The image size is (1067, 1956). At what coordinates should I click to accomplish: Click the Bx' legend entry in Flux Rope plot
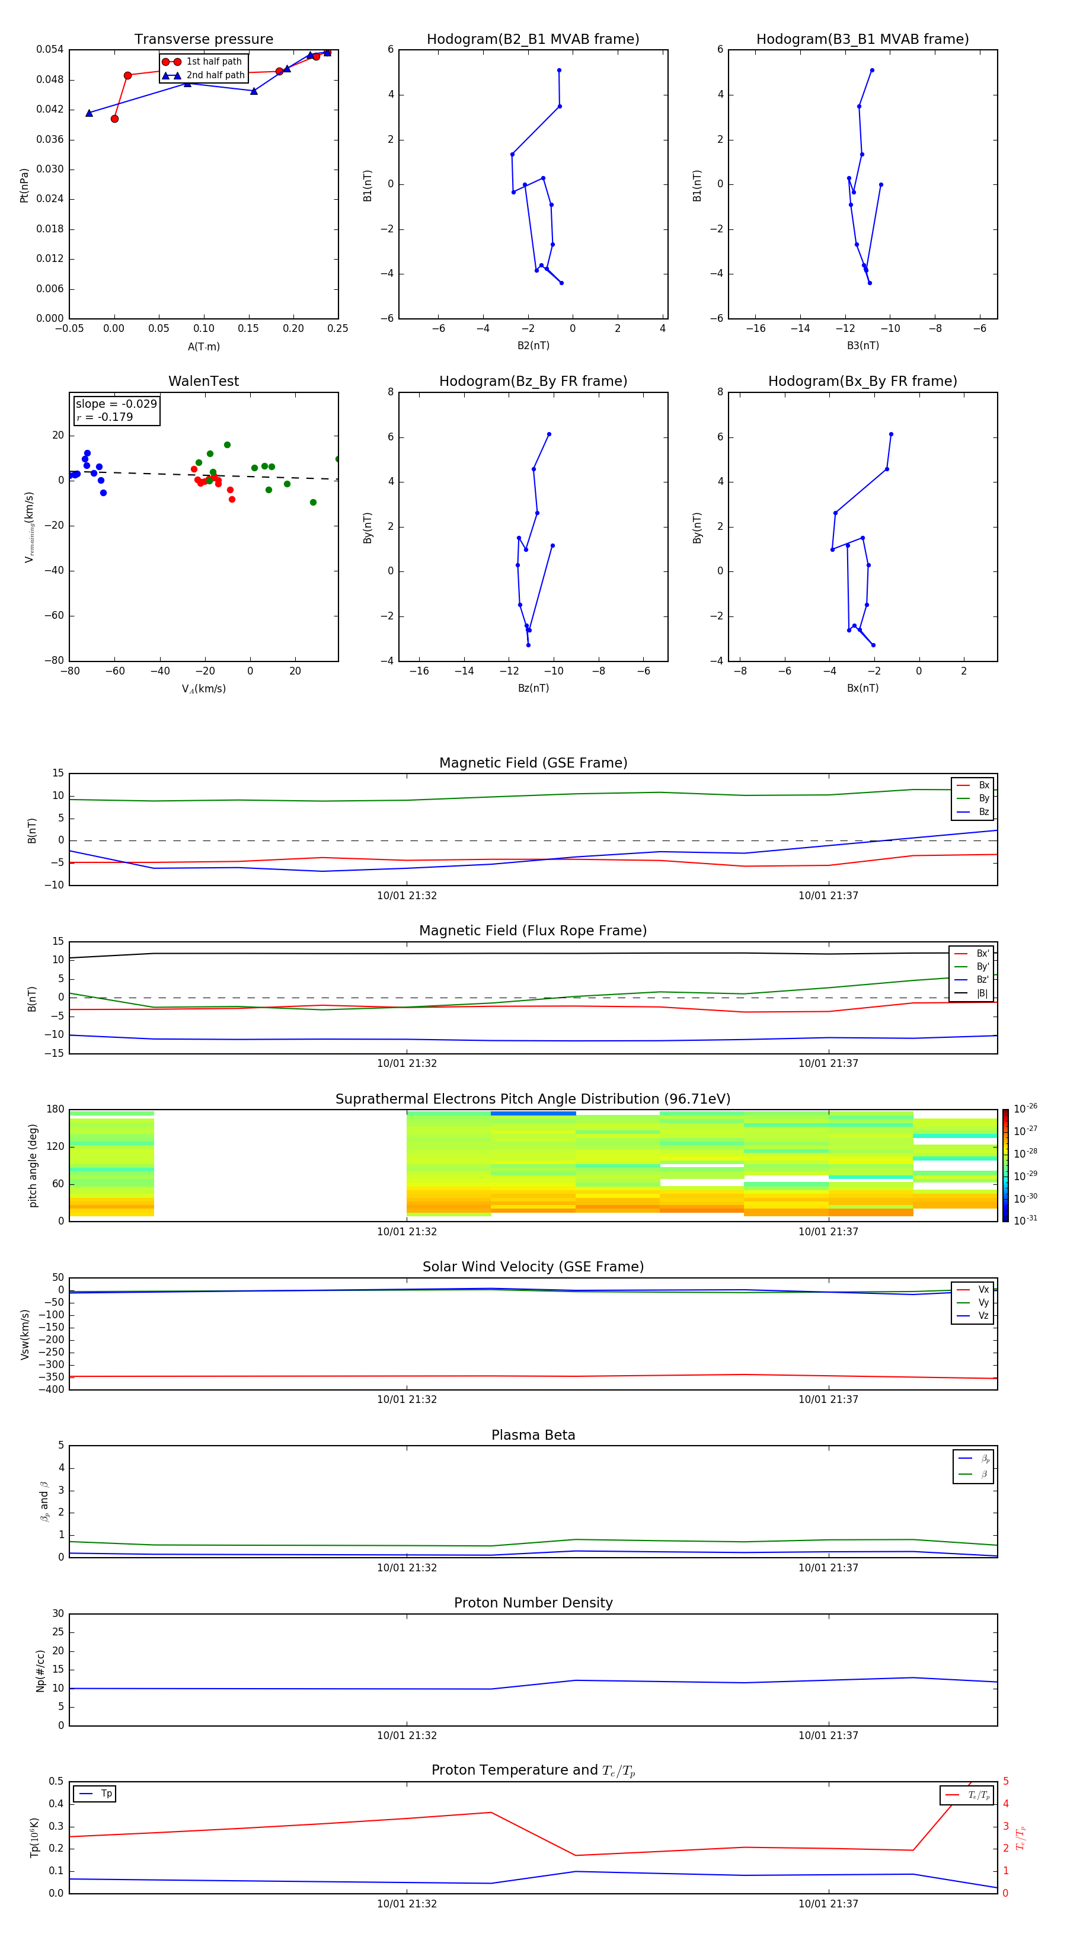coord(972,954)
